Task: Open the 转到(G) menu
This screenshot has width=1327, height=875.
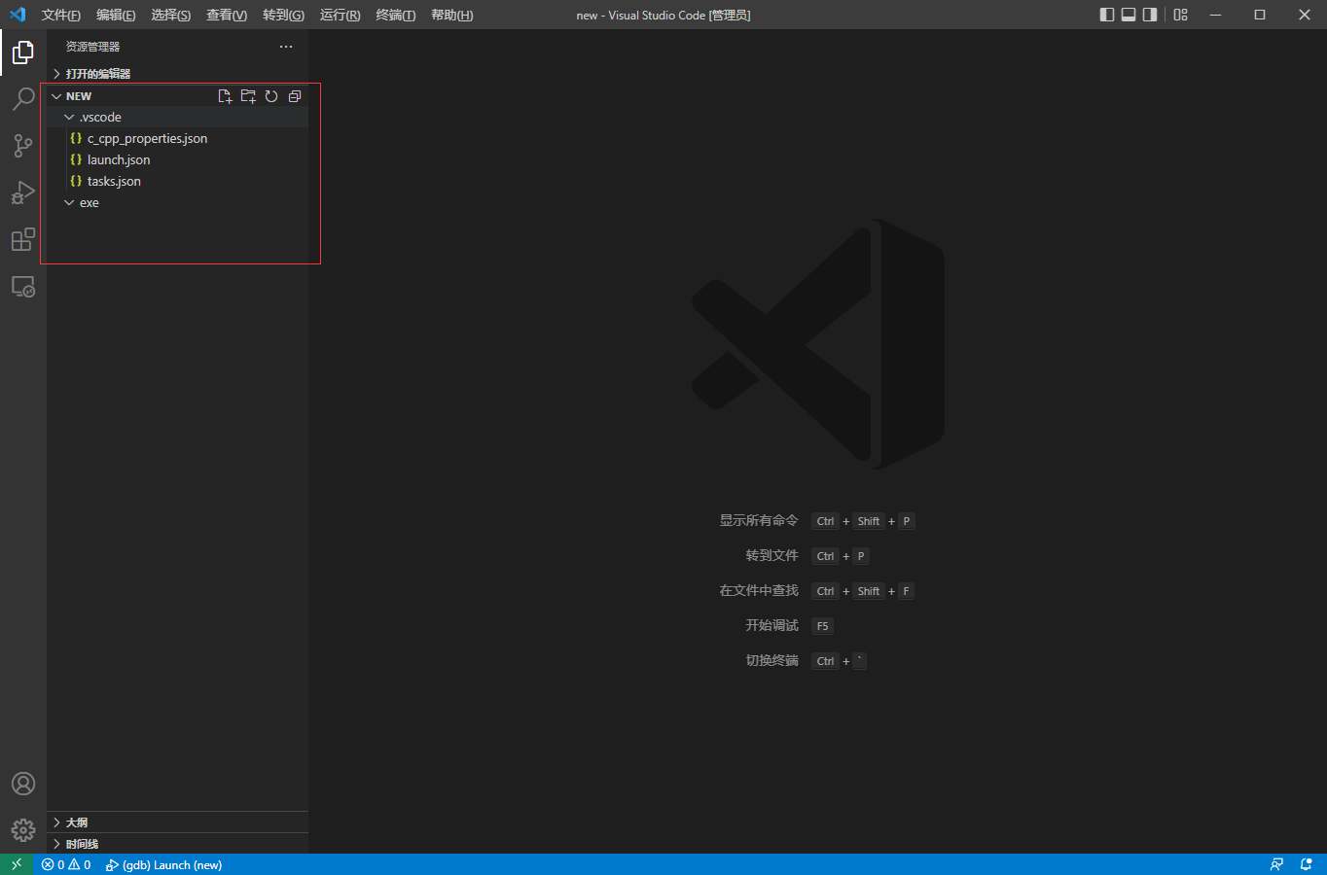Action: coord(283,15)
